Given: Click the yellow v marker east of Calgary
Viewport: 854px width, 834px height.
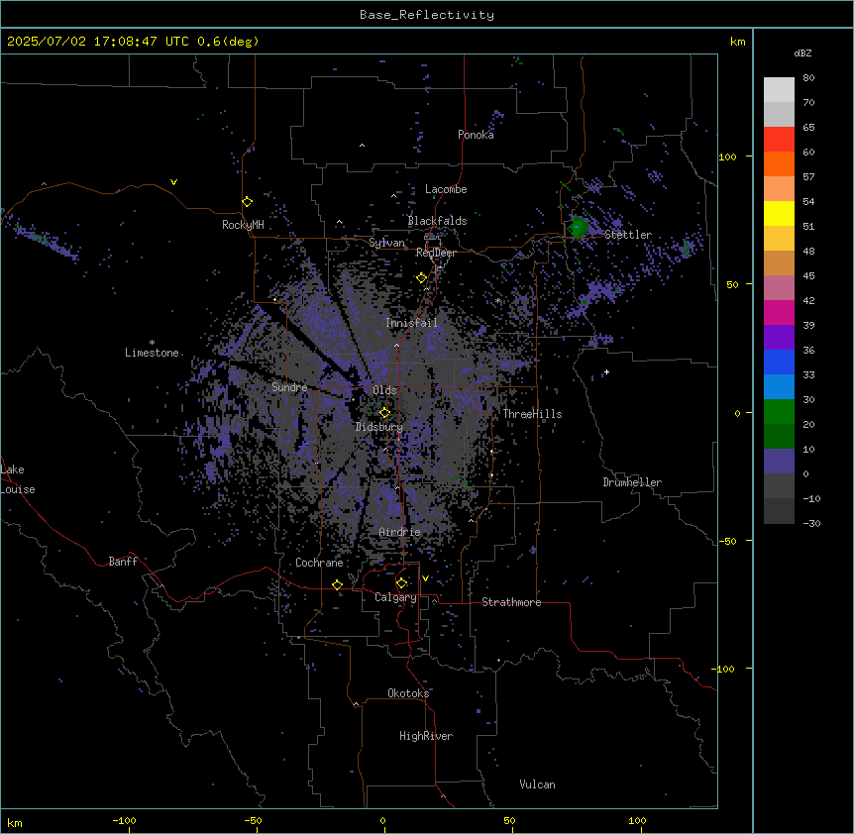Looking at the screenshot, I should point(425,578).
